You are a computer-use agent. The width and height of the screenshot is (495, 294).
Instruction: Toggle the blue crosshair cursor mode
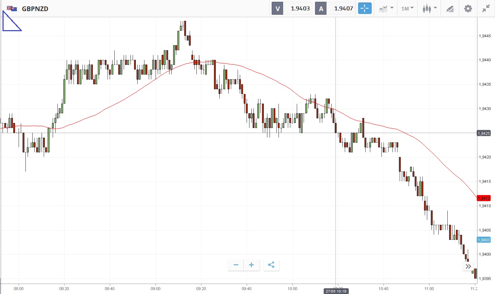[365, 9]
